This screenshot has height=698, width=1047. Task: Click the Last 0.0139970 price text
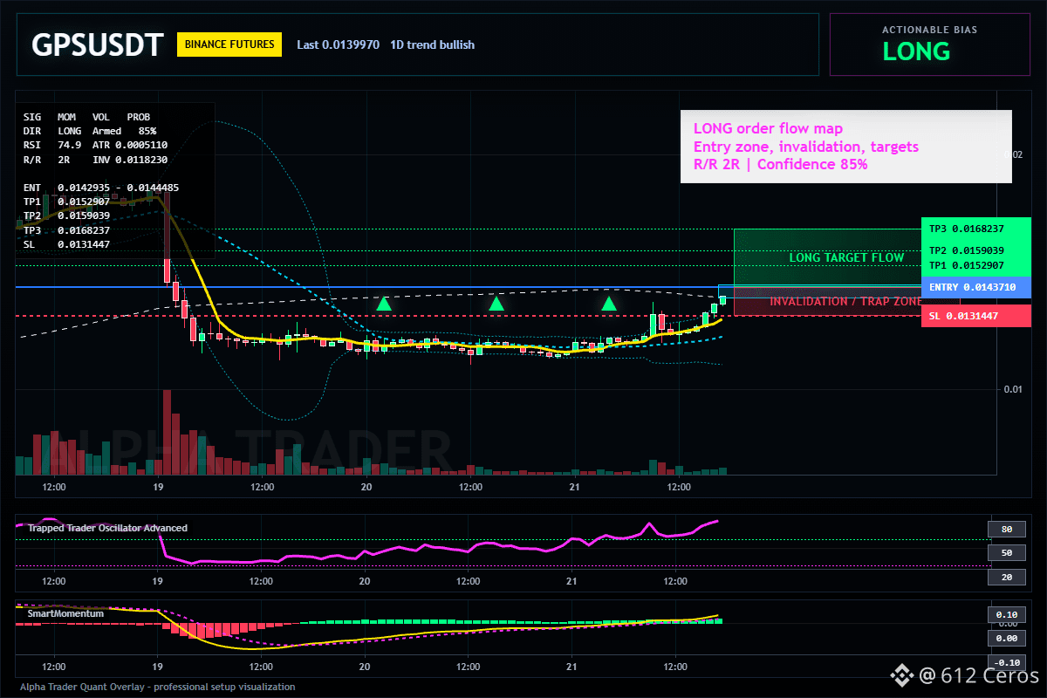[338, 44]
